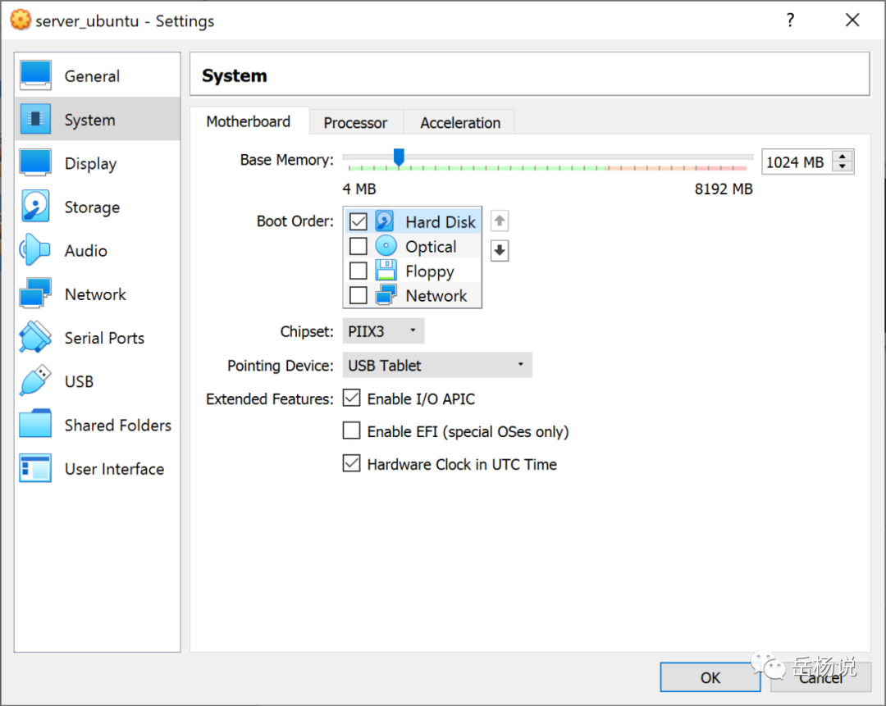
Task: Disable Enable I/O APIC checkbox
Action: point(351,399)
